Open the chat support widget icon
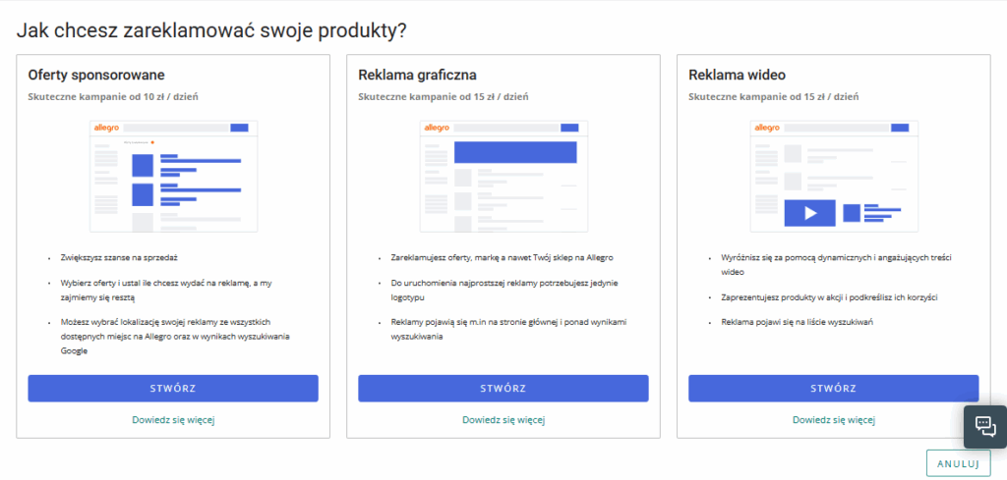 point(985,426)
